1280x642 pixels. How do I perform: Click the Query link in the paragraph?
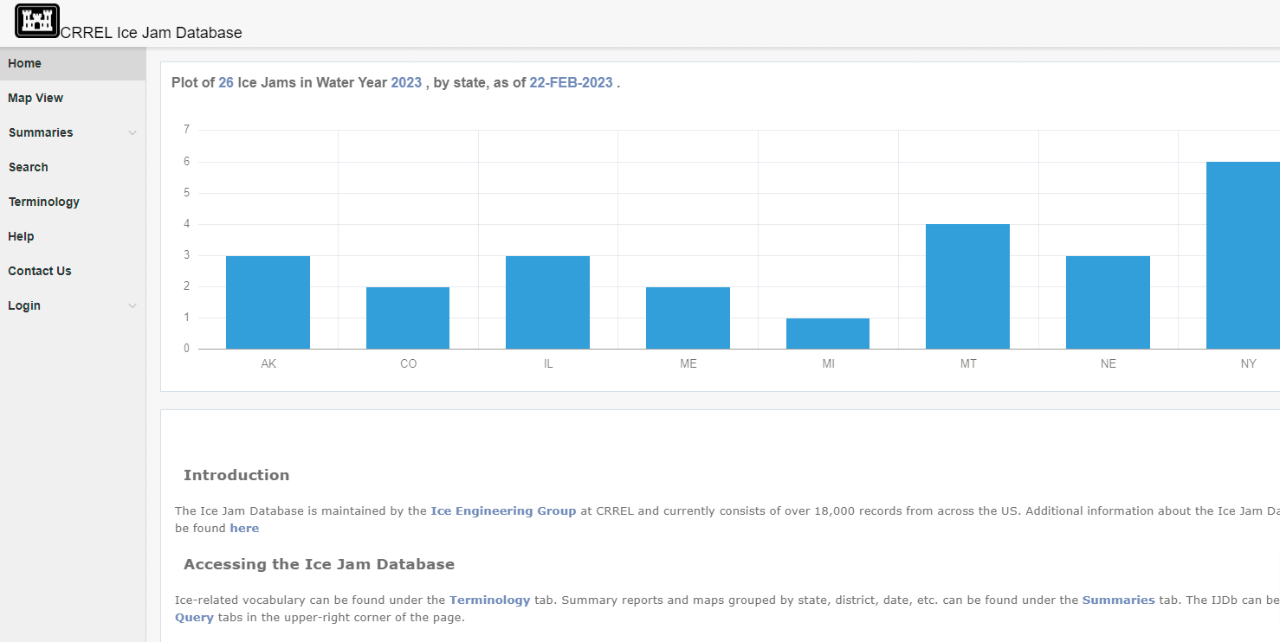tap(194, 618)
